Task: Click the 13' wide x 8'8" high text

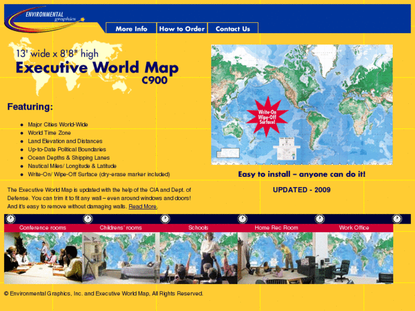Action: click(57, 54)
